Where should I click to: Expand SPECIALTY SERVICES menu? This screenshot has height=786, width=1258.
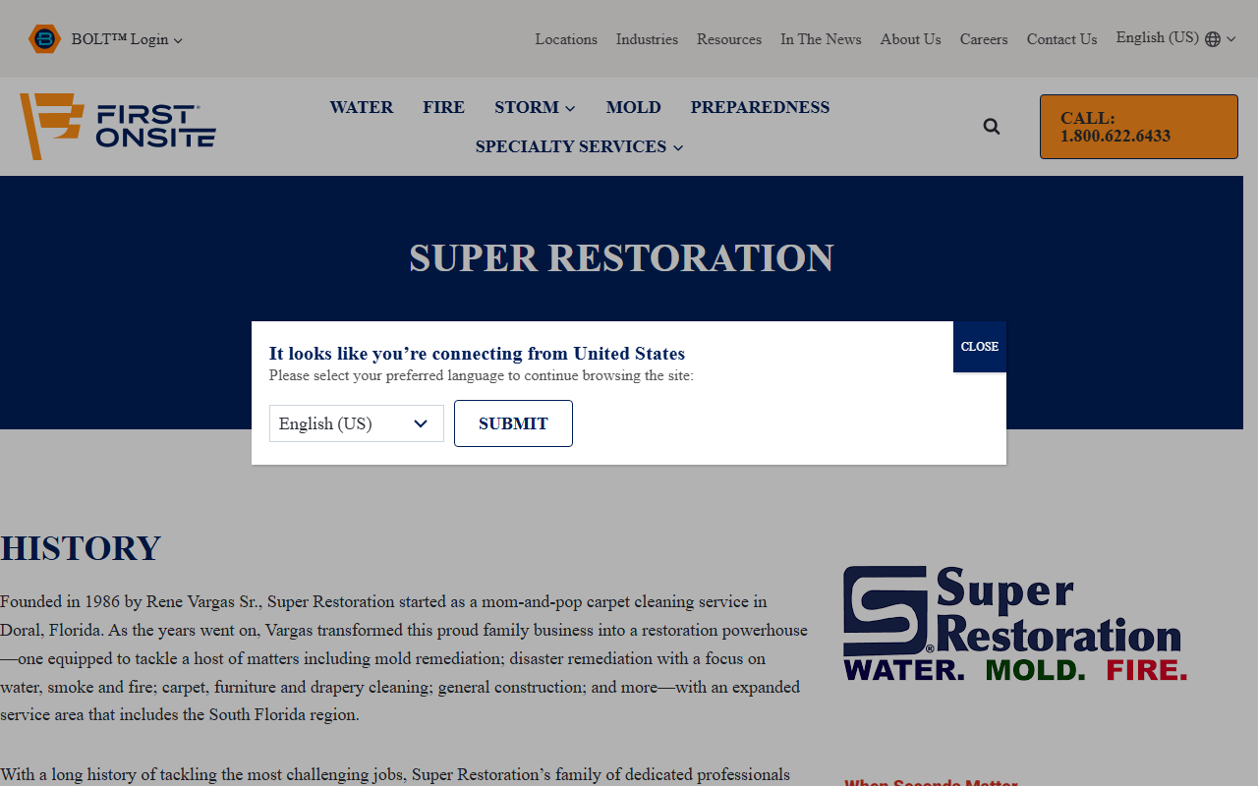tap(579, 146)
